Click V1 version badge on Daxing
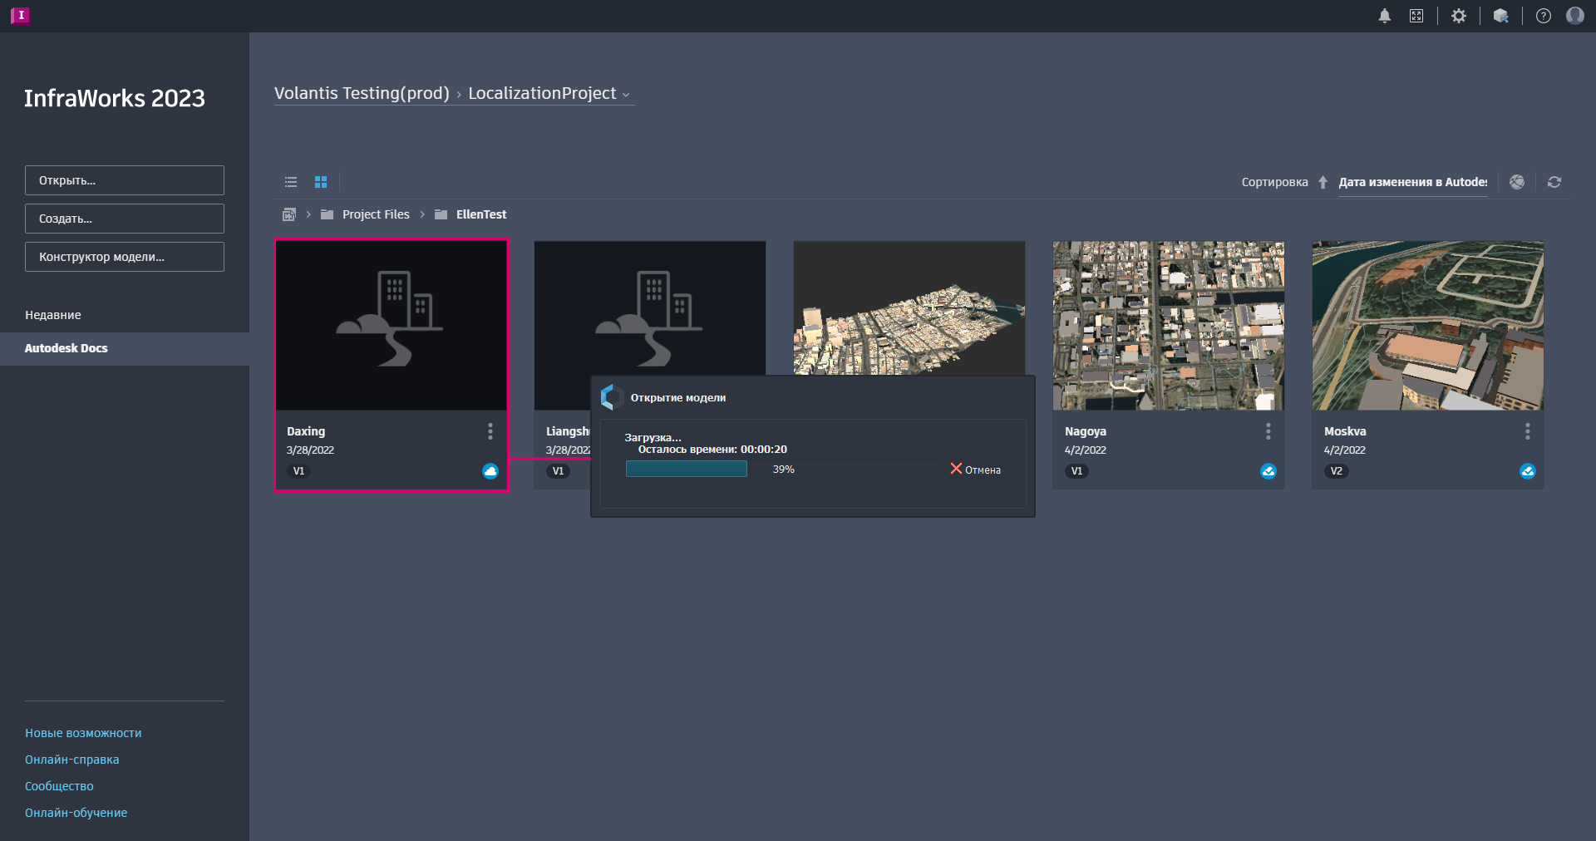This screenshot has width=1596, height=841. 298,471
